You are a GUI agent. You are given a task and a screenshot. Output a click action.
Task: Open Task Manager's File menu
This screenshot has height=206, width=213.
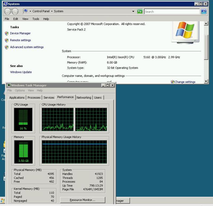10,90
